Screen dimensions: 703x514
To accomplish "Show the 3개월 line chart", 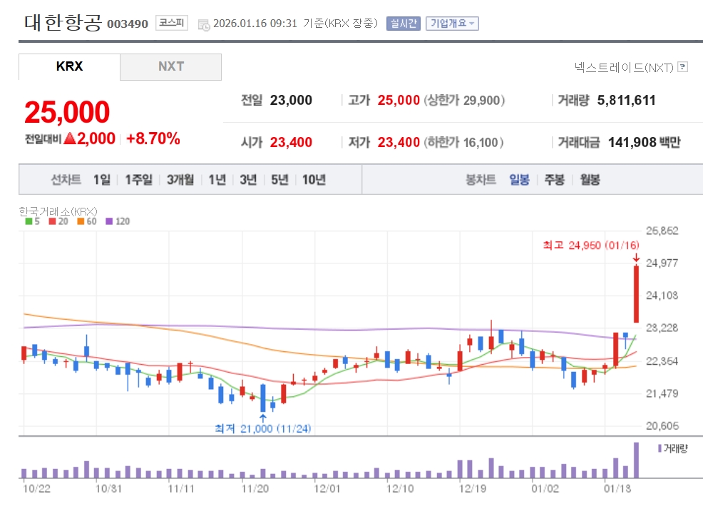I will tap(180, 180).
